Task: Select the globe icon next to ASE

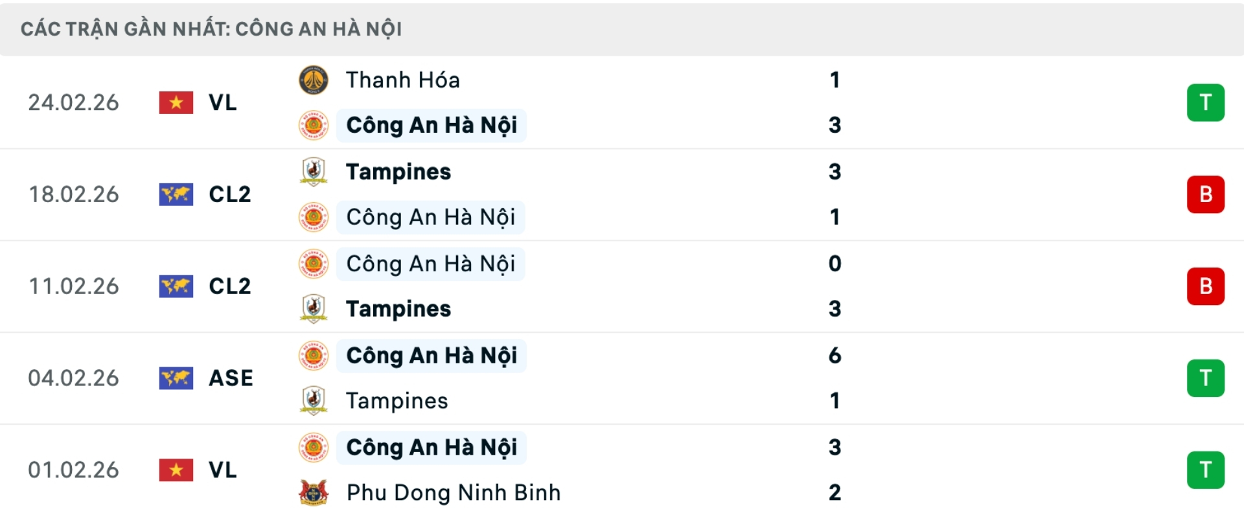Action: (176, 378)
